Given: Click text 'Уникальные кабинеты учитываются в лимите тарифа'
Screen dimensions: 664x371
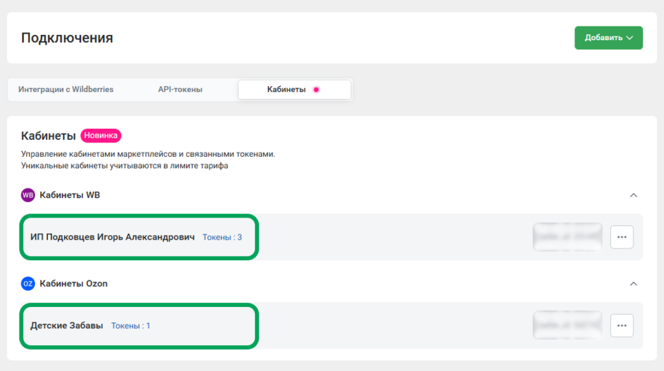Looking at the screenshot, I should (x=124, y=165).
